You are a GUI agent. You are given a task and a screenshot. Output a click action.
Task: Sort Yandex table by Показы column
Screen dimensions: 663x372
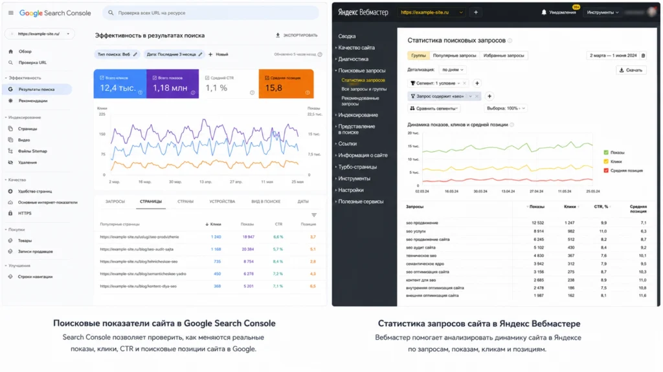tap(536, 207)
